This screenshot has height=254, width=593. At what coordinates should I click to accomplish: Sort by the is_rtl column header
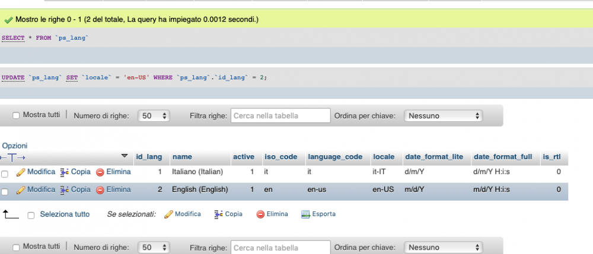point(551,157)
